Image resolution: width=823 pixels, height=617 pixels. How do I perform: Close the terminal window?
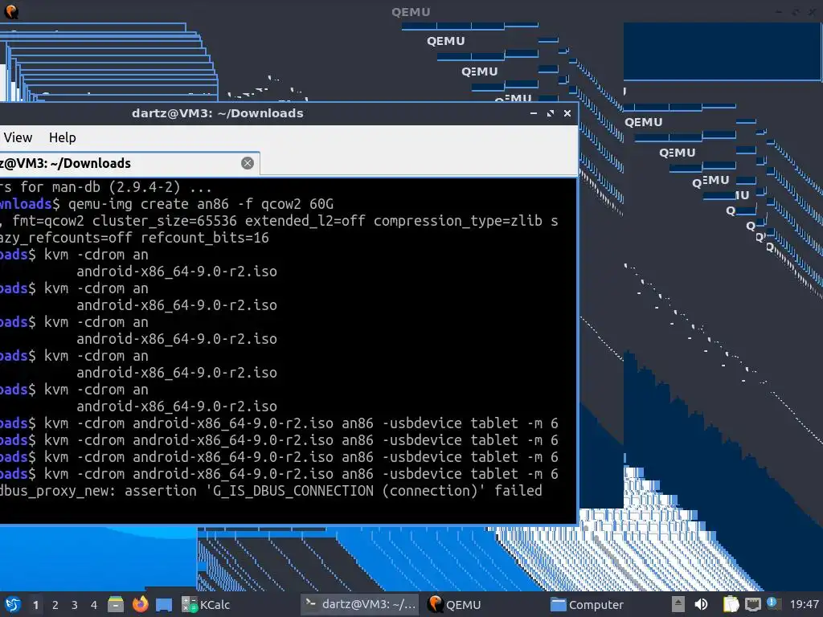point(567,113)
